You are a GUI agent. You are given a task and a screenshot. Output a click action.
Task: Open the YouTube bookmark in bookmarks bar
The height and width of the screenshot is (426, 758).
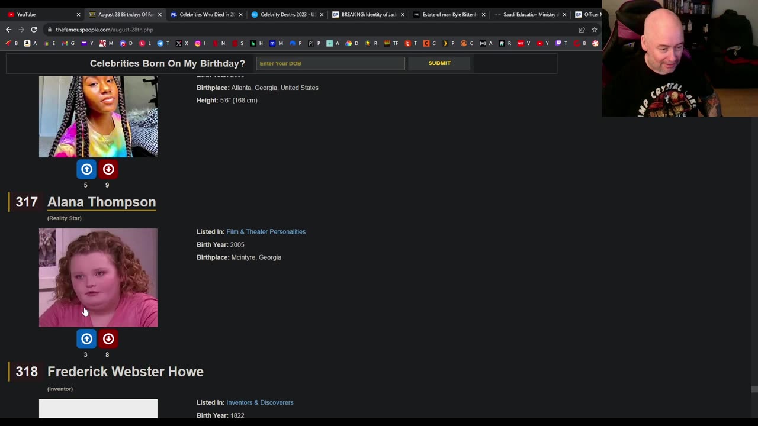pos(542,43)
